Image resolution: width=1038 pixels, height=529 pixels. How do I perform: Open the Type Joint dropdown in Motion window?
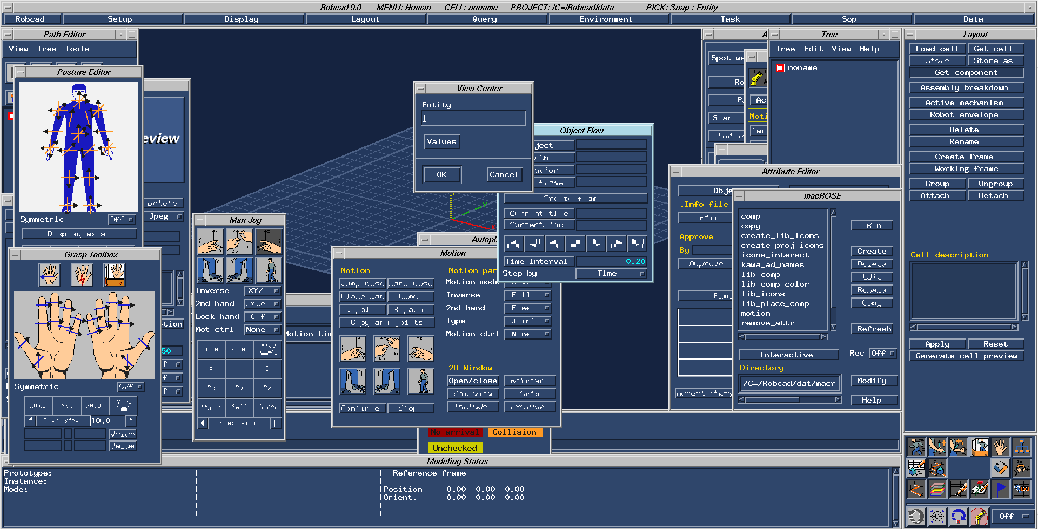528,321
